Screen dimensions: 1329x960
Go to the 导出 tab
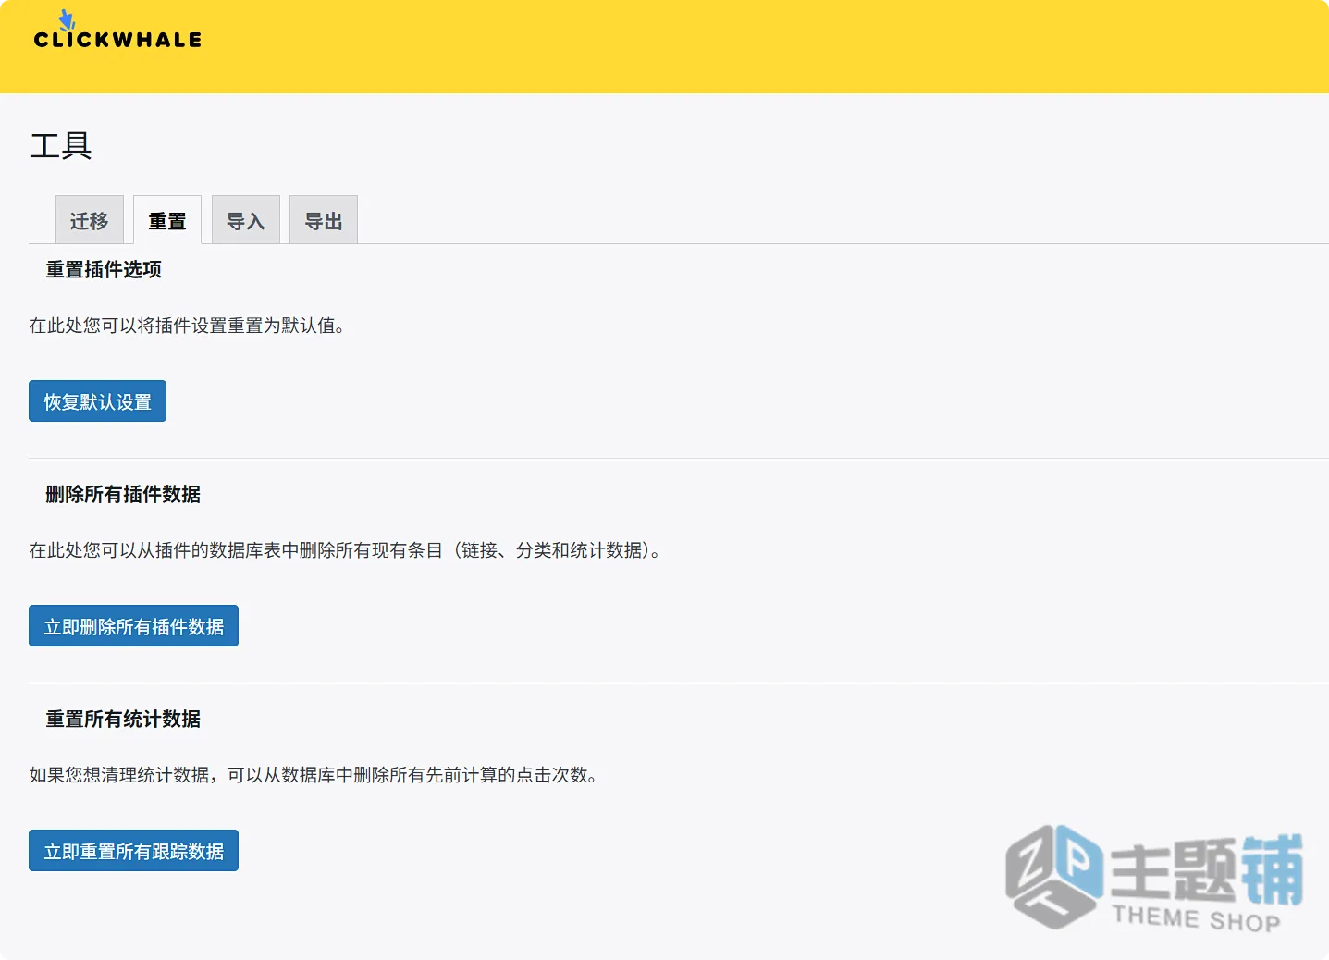coord(323,220)
